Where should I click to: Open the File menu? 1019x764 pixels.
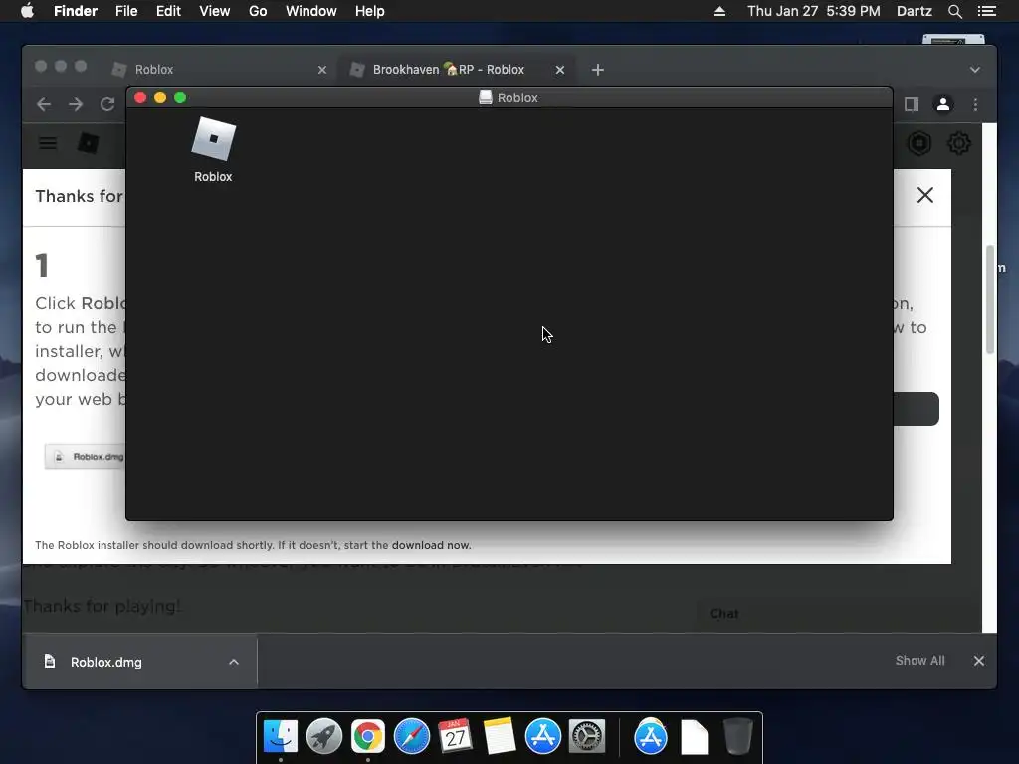(x=126, y=11)
